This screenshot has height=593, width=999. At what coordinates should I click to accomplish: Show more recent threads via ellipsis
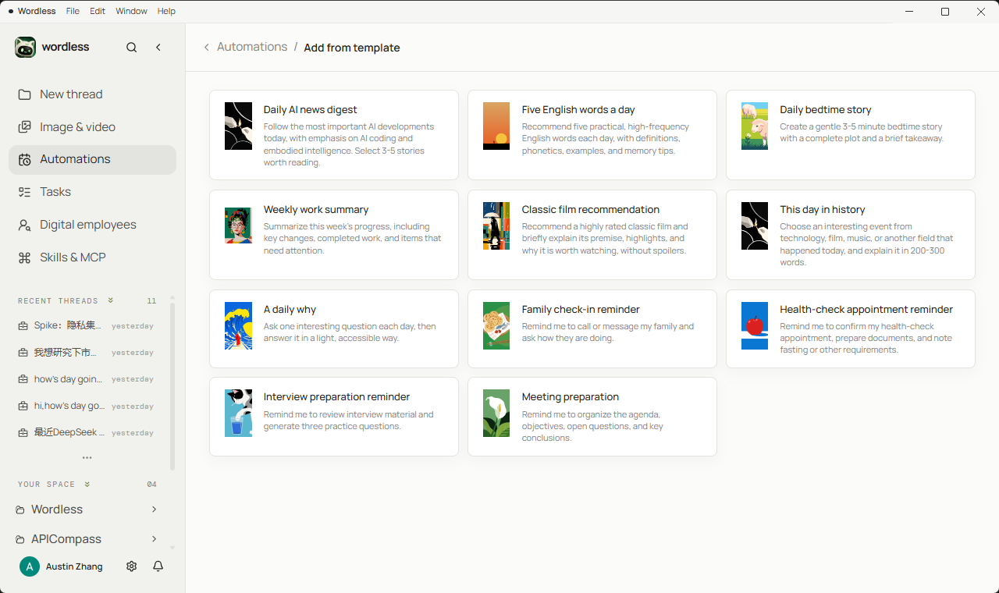click(x=87, y=458)
